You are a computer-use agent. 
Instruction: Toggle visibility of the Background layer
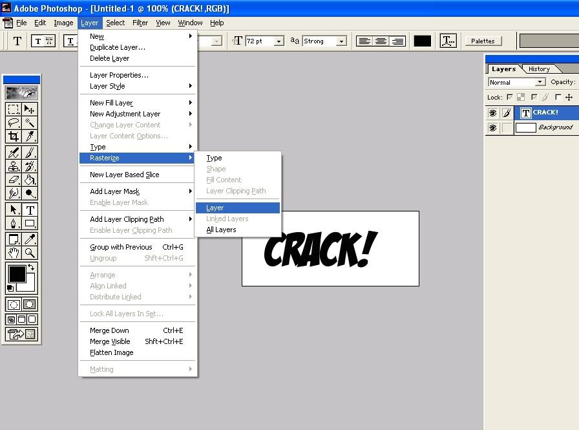[492, 128]
